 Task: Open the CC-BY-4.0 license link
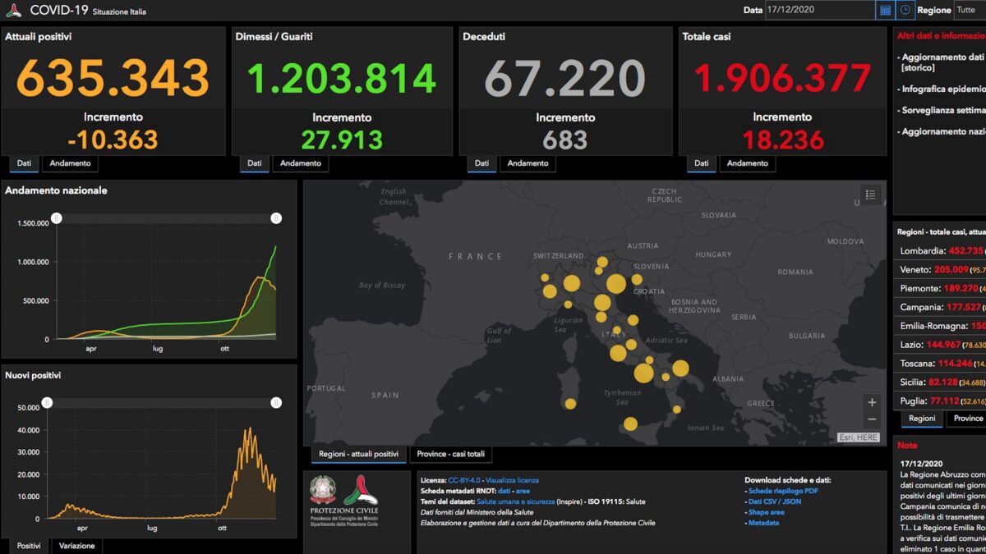click(464, 480)
